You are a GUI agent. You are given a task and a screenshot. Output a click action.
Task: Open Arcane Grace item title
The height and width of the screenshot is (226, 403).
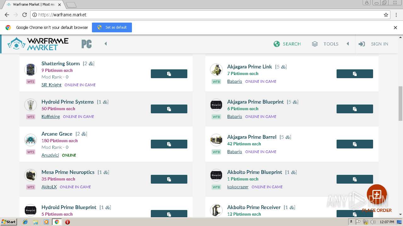click(57, 134)
